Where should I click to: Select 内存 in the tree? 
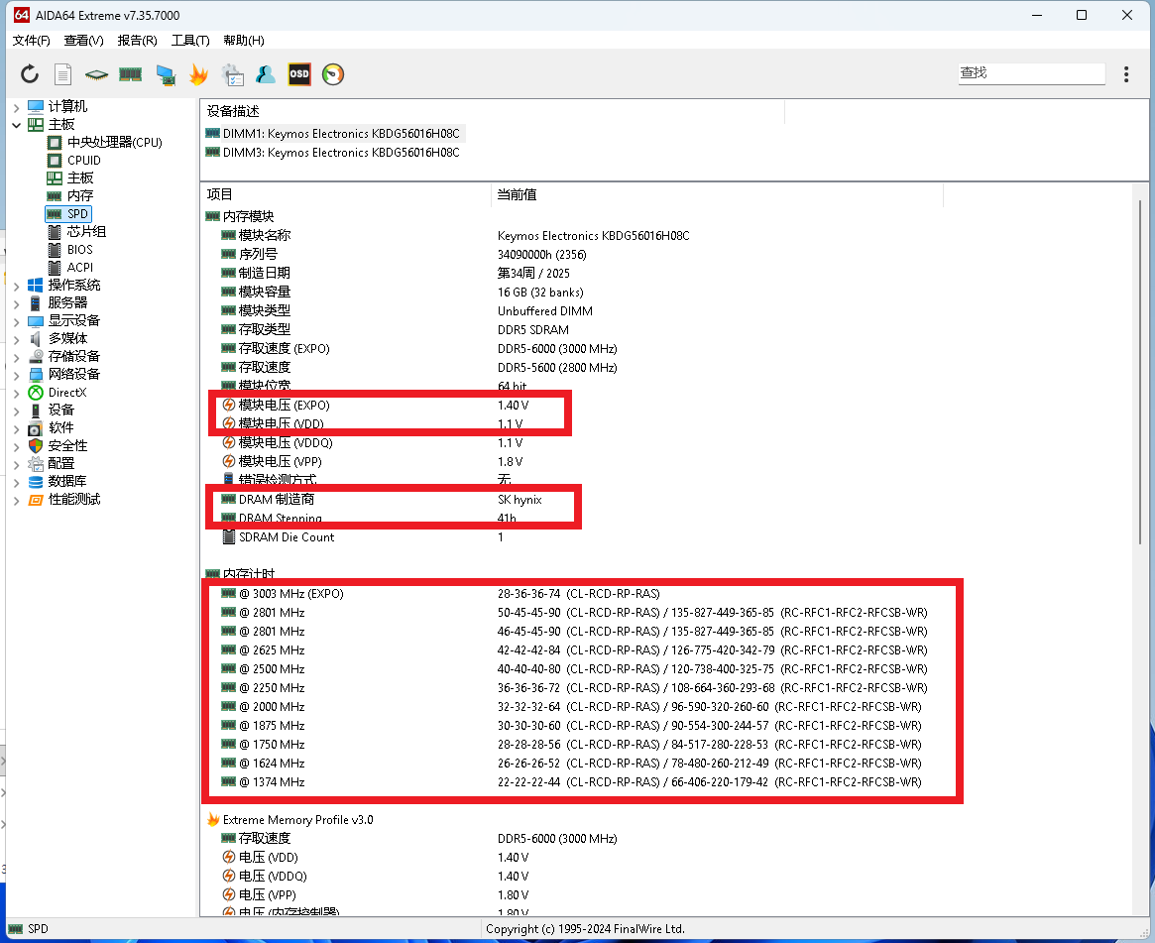[x=79, y=195]
